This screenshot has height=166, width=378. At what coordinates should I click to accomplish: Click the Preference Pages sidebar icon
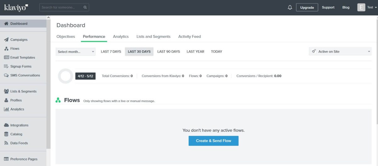point(6,159)
